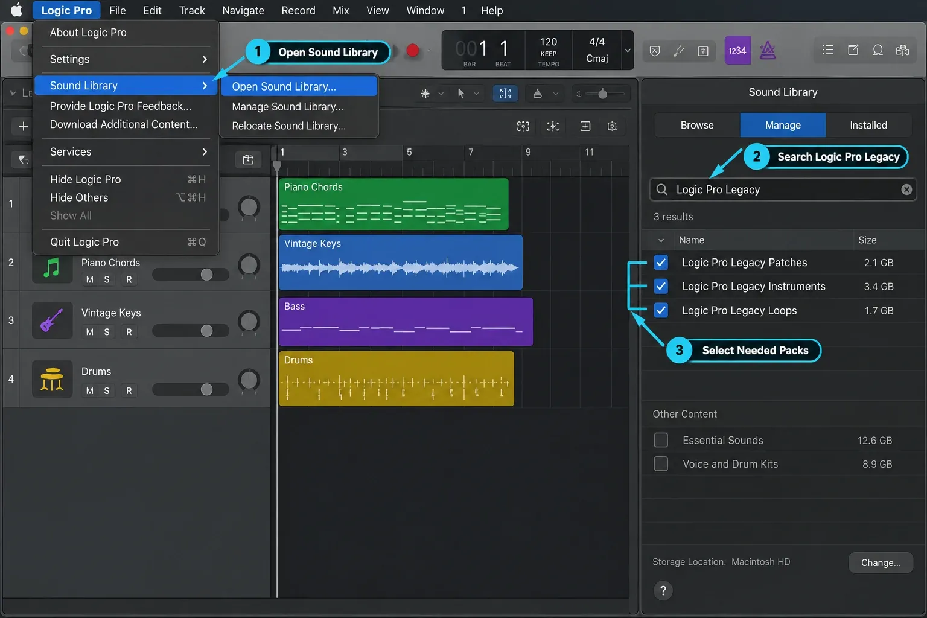Click the dashed selection-focus icon
The width and height of the screenshot is (927, 618).
523,126
